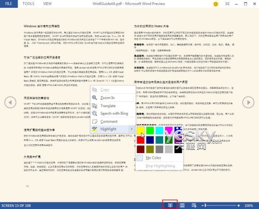Pick dark blue highlight color

pyautogui.click(x=150, y=140)
